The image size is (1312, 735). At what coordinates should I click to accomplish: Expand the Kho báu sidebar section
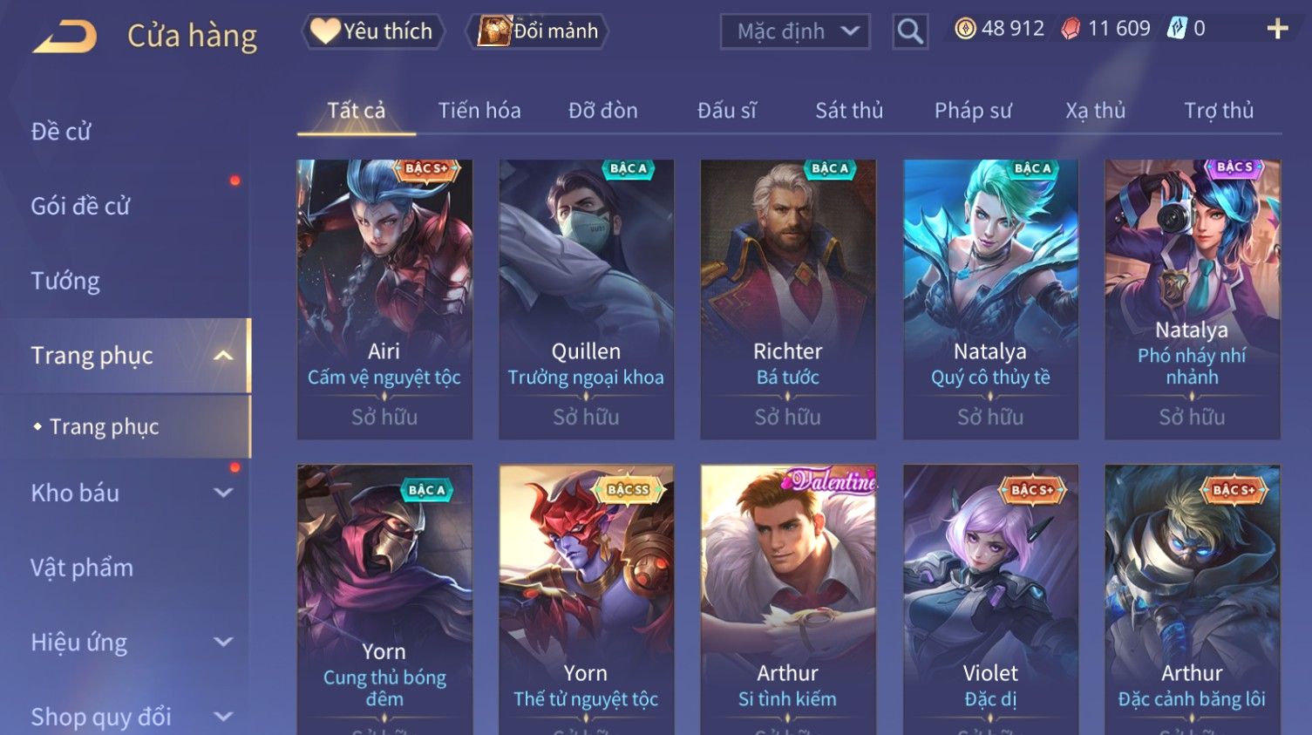point(223,493)
